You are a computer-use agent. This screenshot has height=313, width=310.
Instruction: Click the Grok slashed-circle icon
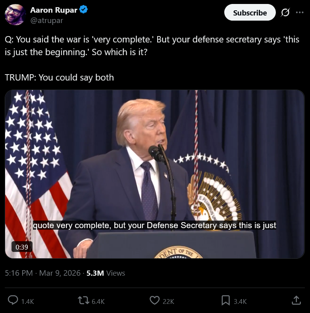coord(285,13)
